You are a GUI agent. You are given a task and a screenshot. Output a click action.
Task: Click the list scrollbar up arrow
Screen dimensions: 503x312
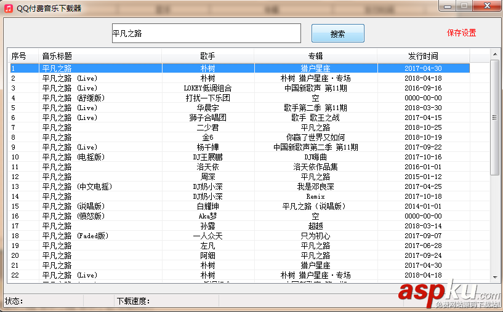click(x=494, y=54)
